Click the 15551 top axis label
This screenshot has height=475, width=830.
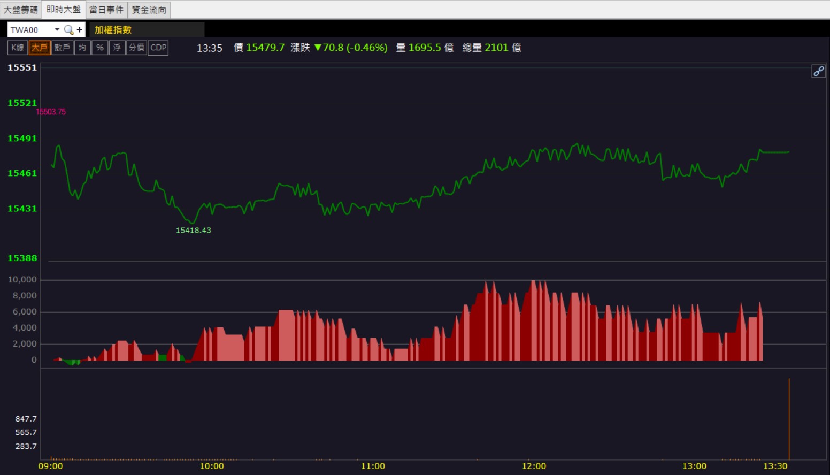pos(22,67)
